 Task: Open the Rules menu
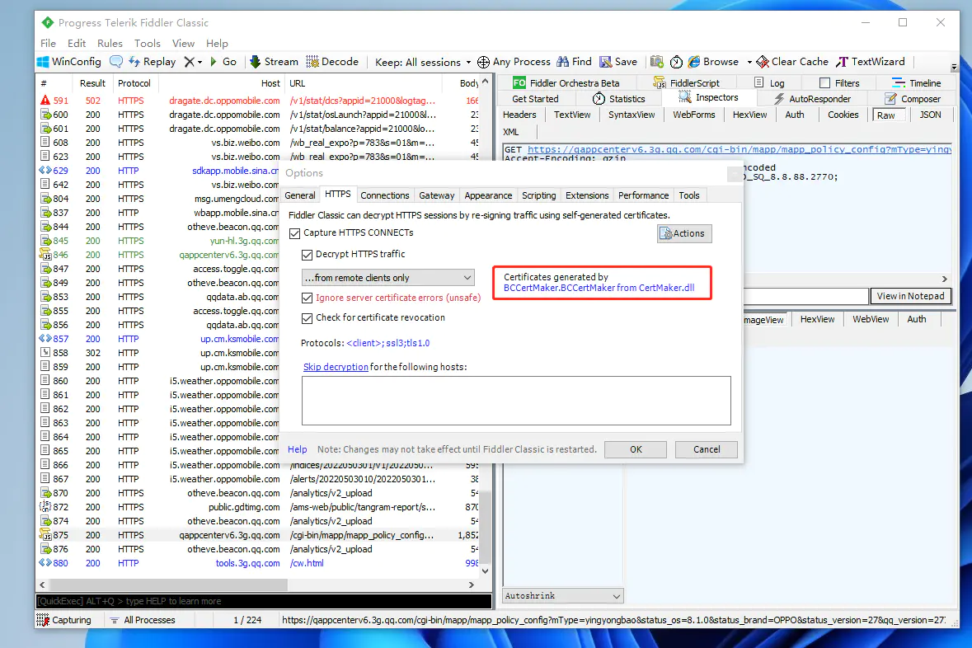(x=110, y=44)
